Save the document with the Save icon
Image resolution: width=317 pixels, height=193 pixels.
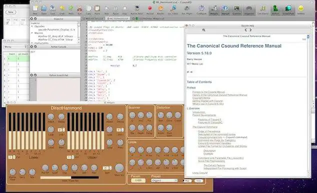(52, 9)
